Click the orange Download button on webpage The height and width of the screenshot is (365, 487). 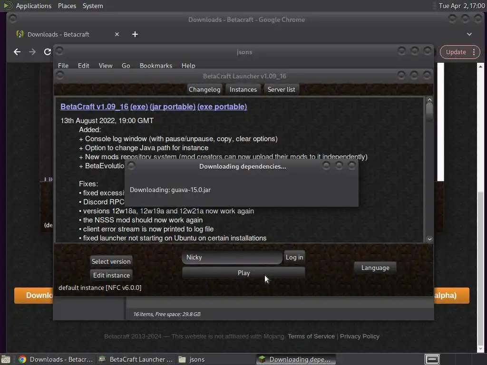pos(34,295)
